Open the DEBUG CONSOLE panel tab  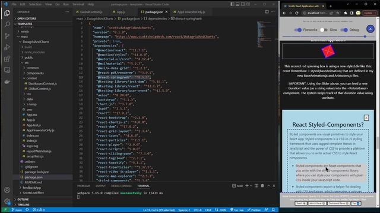(x=121, y=186)
